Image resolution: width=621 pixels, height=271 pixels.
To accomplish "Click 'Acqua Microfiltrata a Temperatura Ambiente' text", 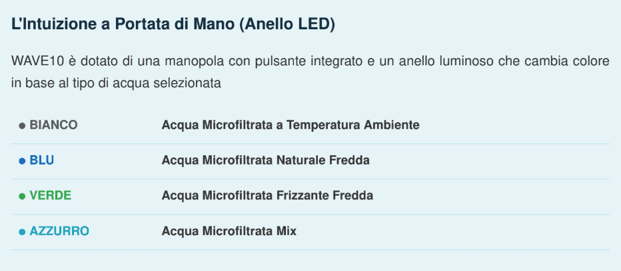I will (291, 125).
